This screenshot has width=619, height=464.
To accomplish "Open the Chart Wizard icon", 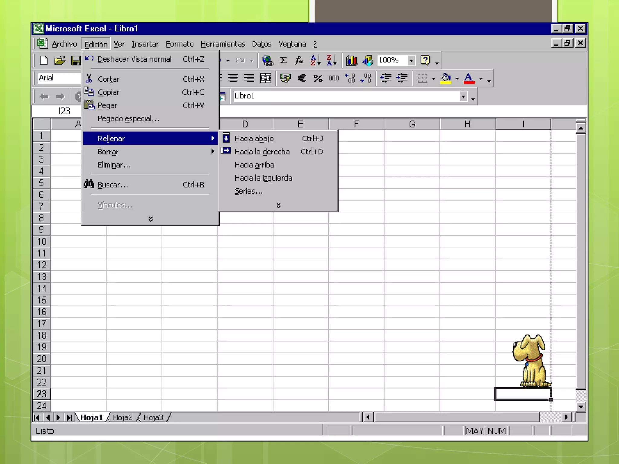I will coord(352,60).
